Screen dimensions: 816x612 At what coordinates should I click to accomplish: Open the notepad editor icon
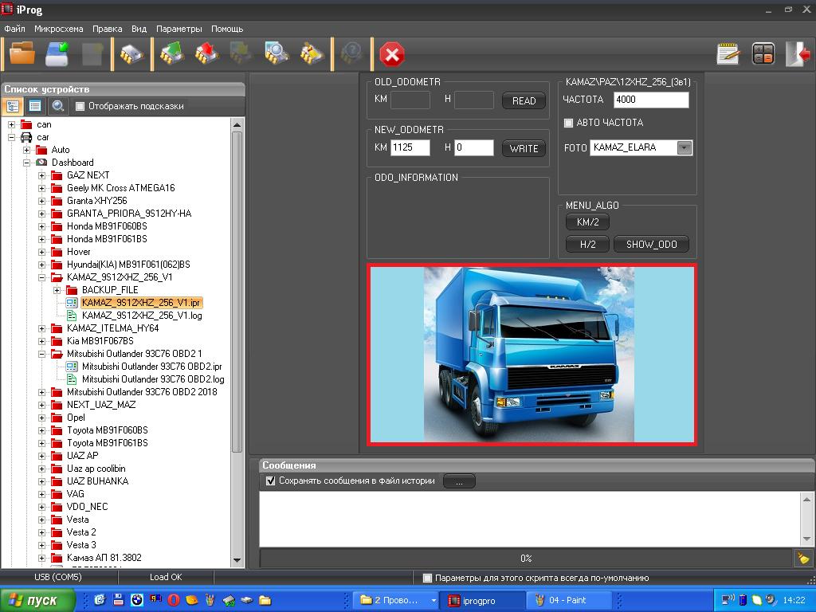coord(728,53)
